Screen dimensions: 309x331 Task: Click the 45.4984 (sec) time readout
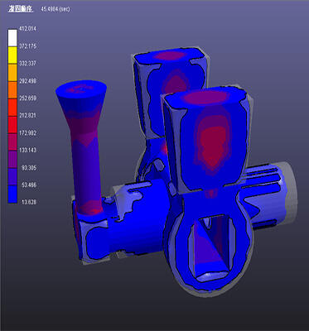pos(56,9)
